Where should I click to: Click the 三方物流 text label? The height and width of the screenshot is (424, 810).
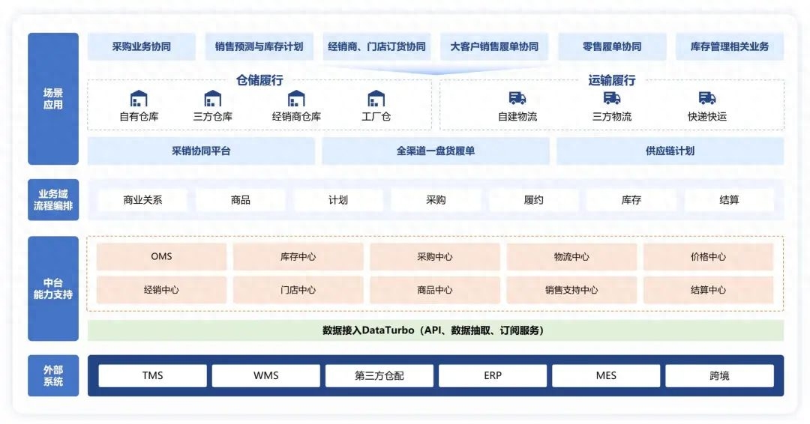pos(612,117)
